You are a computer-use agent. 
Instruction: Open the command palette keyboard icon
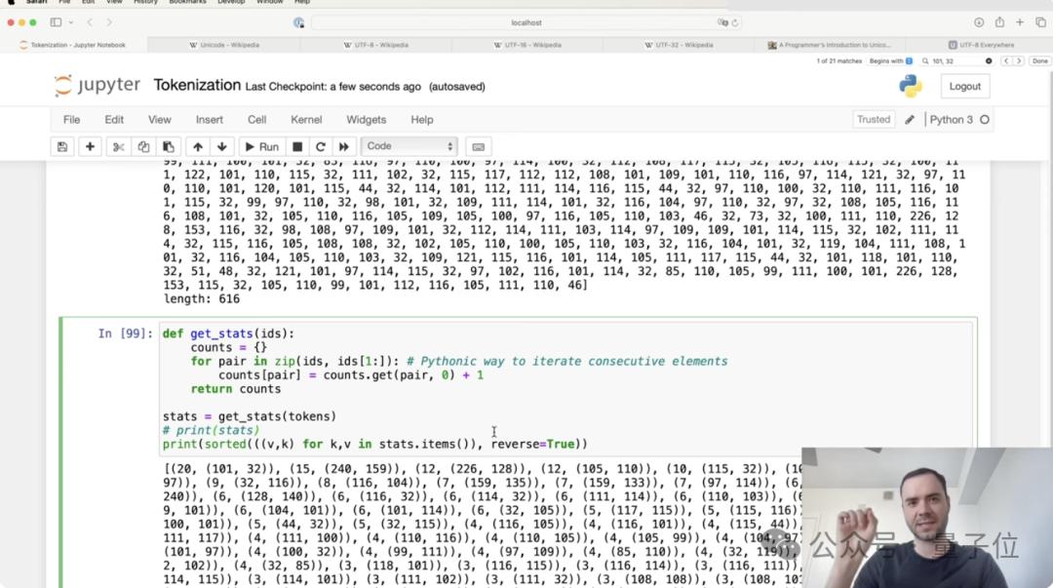tap(478, 146)
